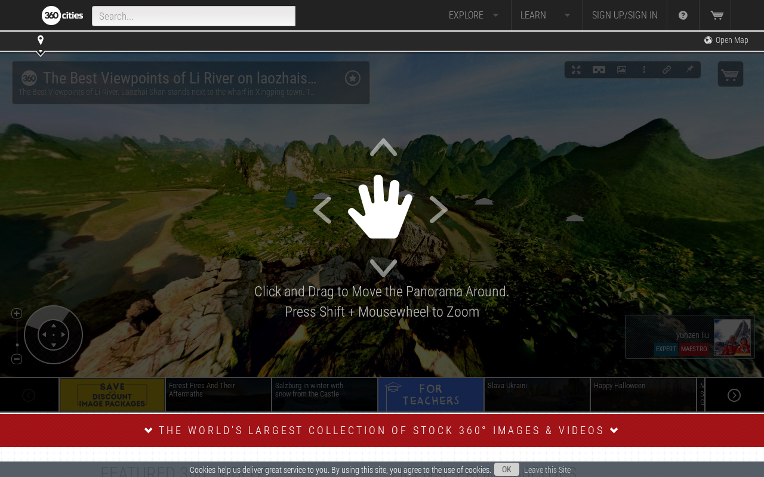Enter fullscreen panorama view
Screen dimensions: 764x477
pyautogui.click(x=576, y=70)
